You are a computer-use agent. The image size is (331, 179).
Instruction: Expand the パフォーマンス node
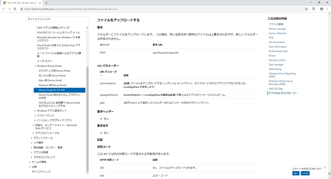35,115
